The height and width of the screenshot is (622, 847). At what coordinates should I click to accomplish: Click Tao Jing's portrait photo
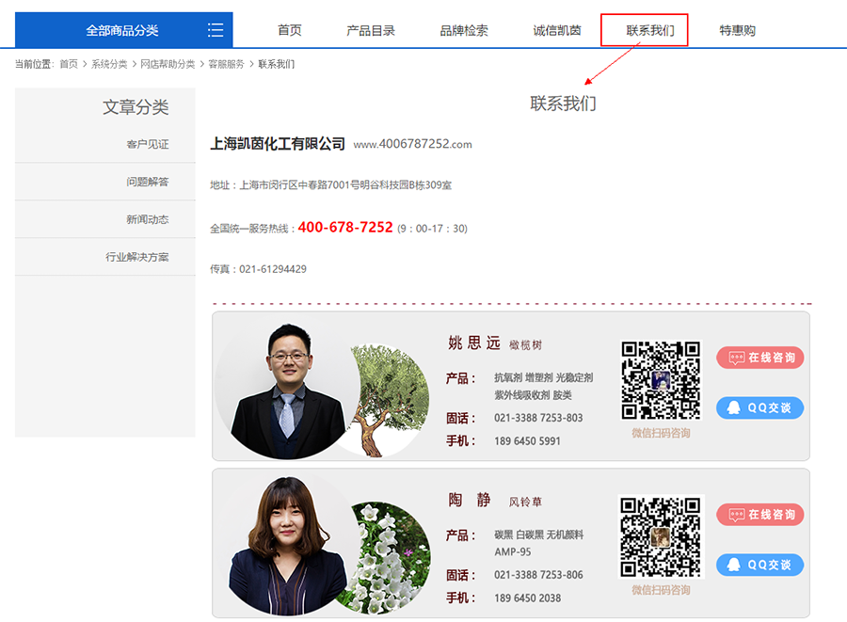[285, 544]
